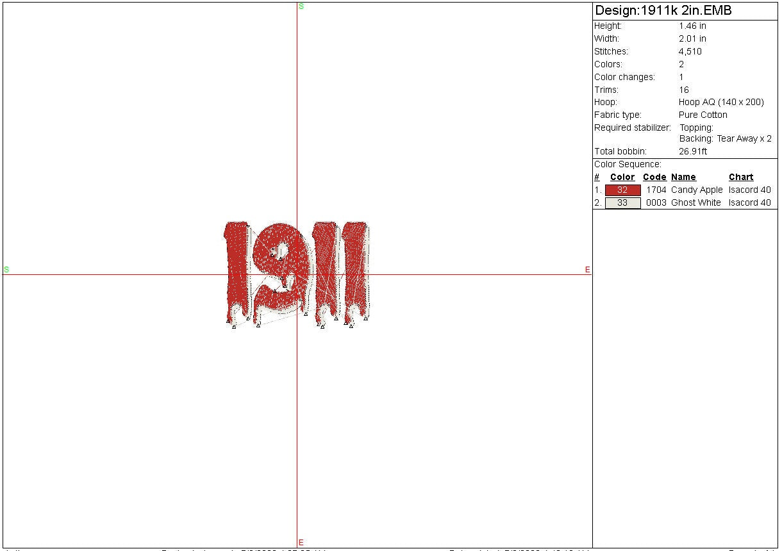Click the Color column header

[622, 177]
